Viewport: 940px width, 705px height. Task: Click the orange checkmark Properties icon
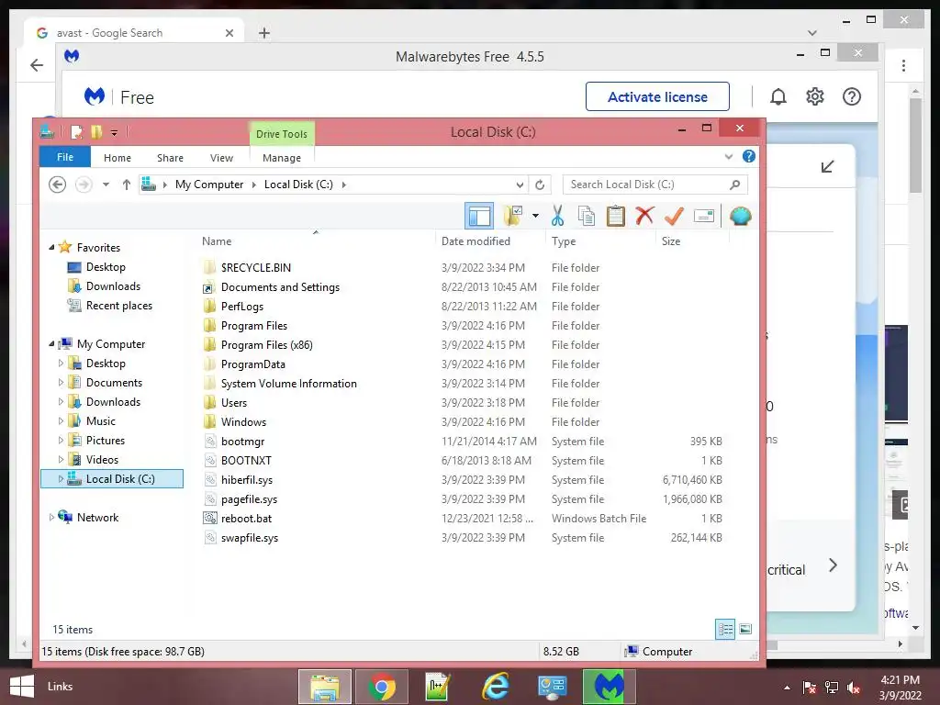(675, 216)
